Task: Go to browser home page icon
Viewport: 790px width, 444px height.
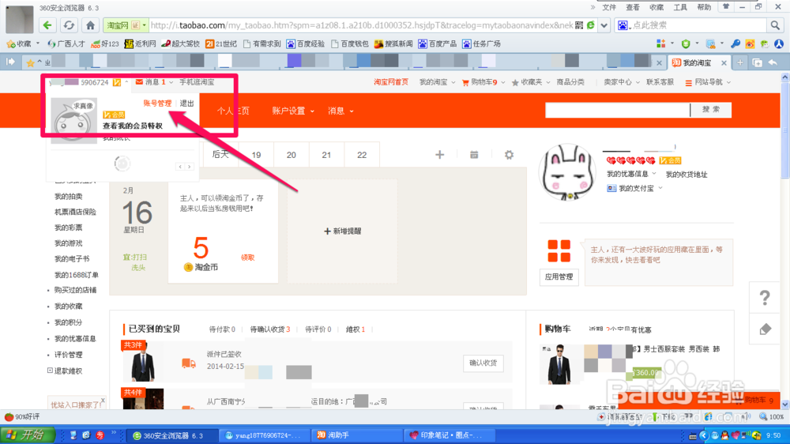Action: point(90,25)
